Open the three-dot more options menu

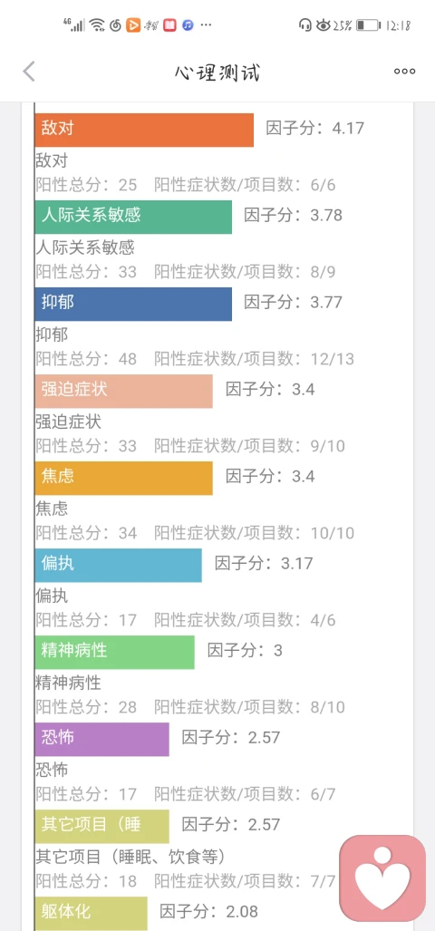pyautogui.click(x=405, y=72)
